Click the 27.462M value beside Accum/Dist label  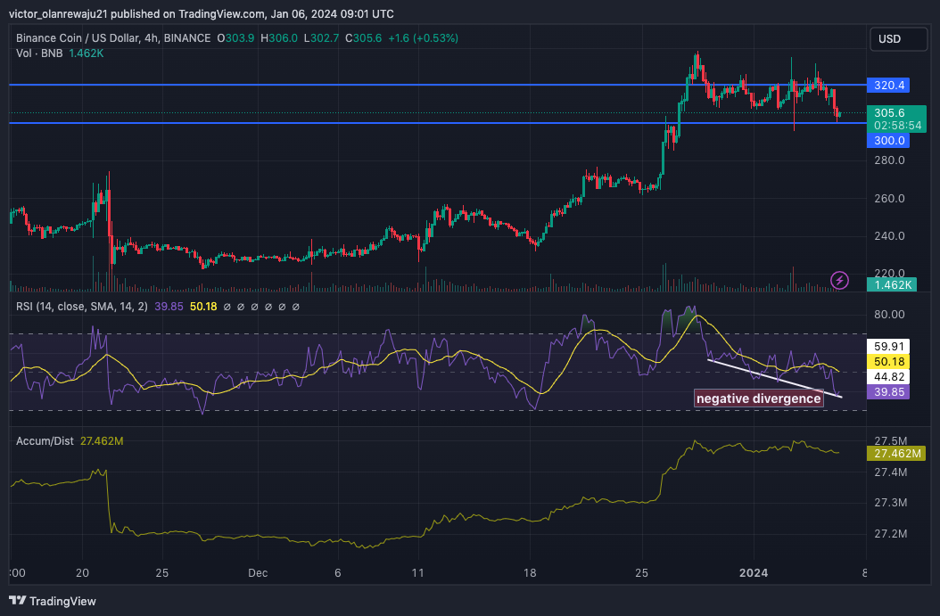[x=102, y=441]
